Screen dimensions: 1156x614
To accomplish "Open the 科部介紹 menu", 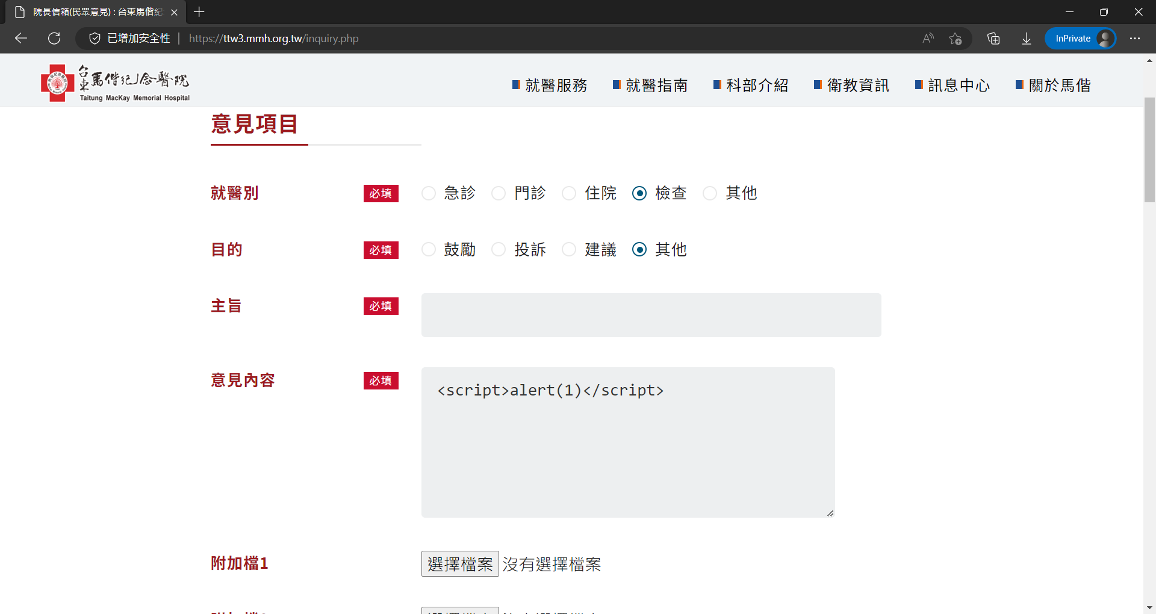I will (x=751, y=85).
